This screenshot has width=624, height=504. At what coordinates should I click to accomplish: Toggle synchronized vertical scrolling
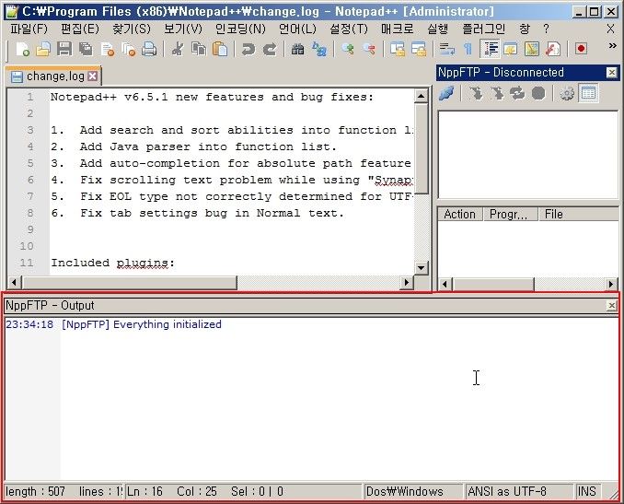point(398,49)
